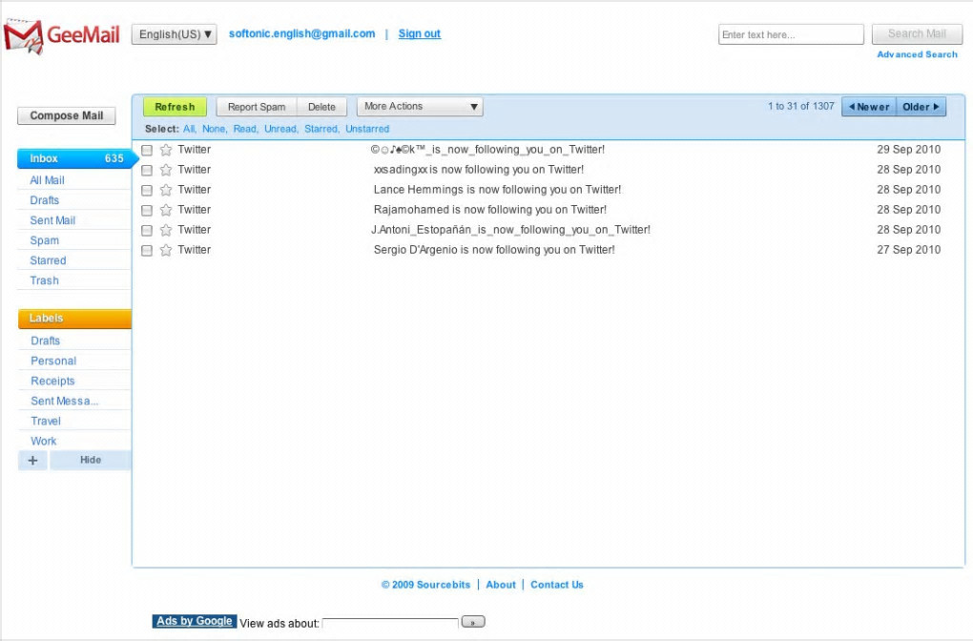Viewport: 973px width, 641px height.
Task: Star the 29 Sep 2010 Twitter email
Action: click(166, 150)
